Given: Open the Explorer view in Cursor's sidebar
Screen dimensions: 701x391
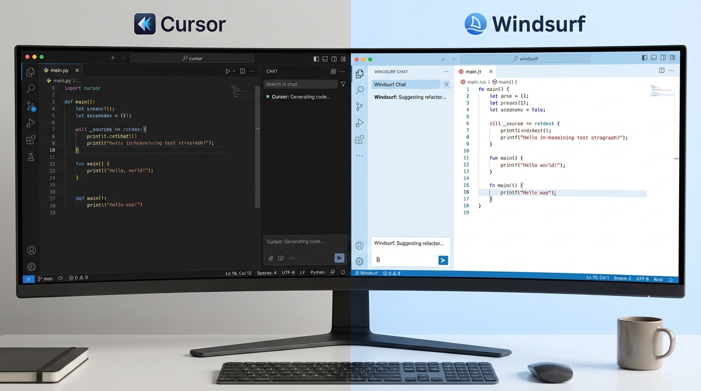Looking at the screenshot, I should pos(31,73).
